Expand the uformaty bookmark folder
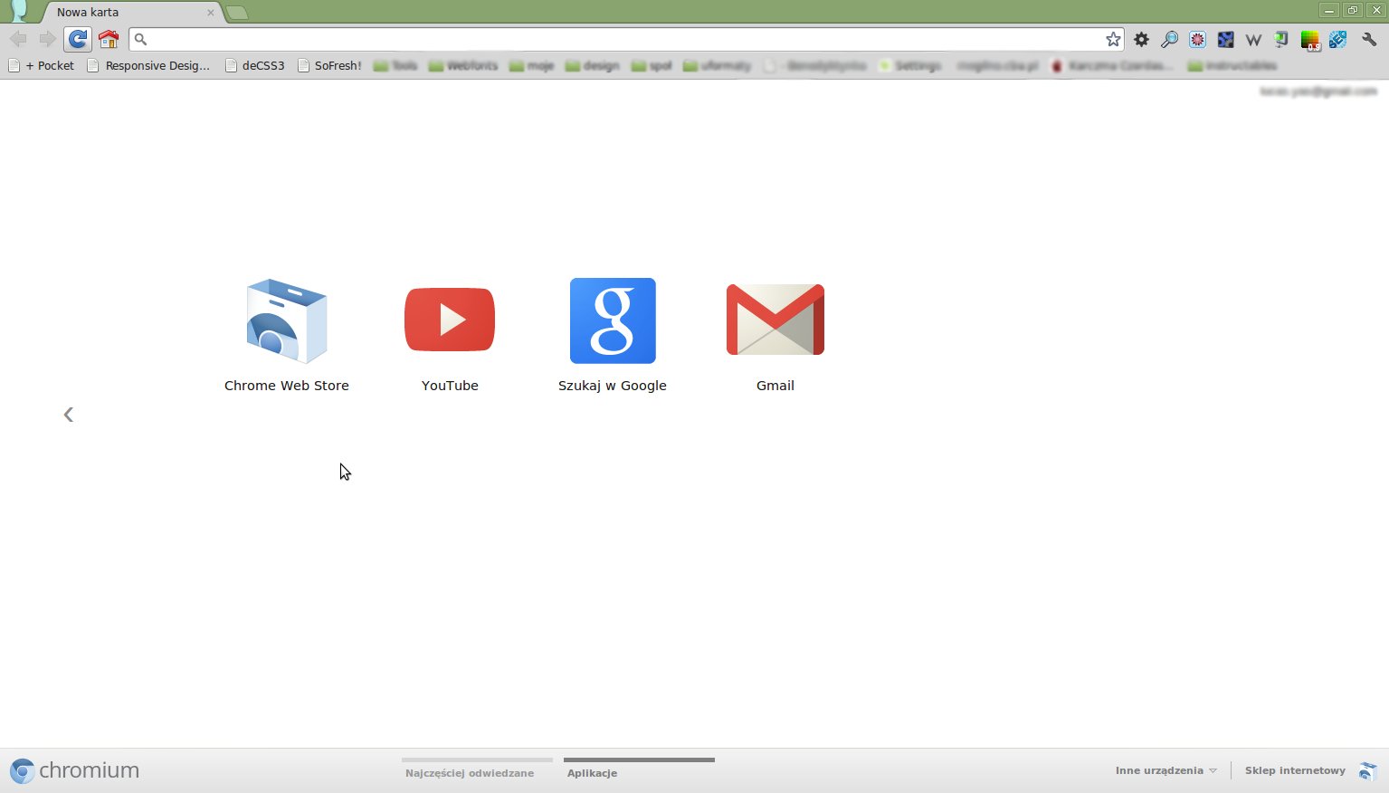The height and width of the screenshot is (793, 1389). tap(718, 65)
